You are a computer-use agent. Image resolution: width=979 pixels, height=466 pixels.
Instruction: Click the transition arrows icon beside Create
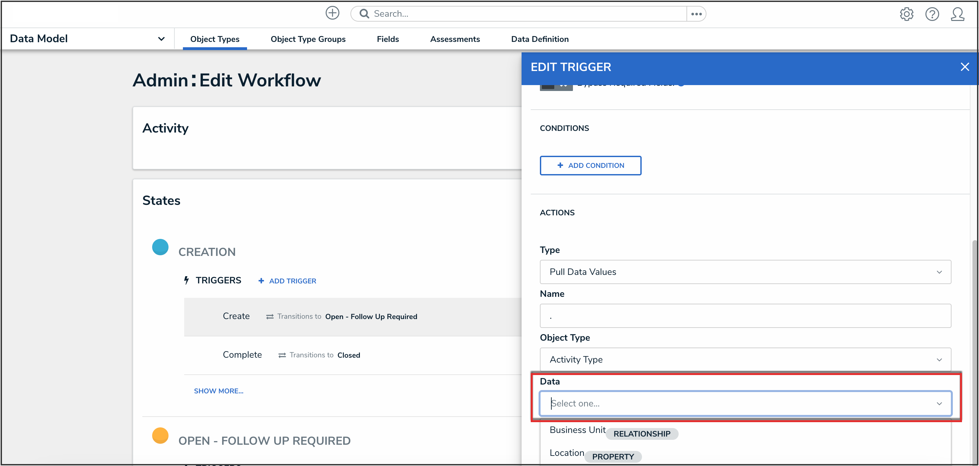tap(270, 317)
